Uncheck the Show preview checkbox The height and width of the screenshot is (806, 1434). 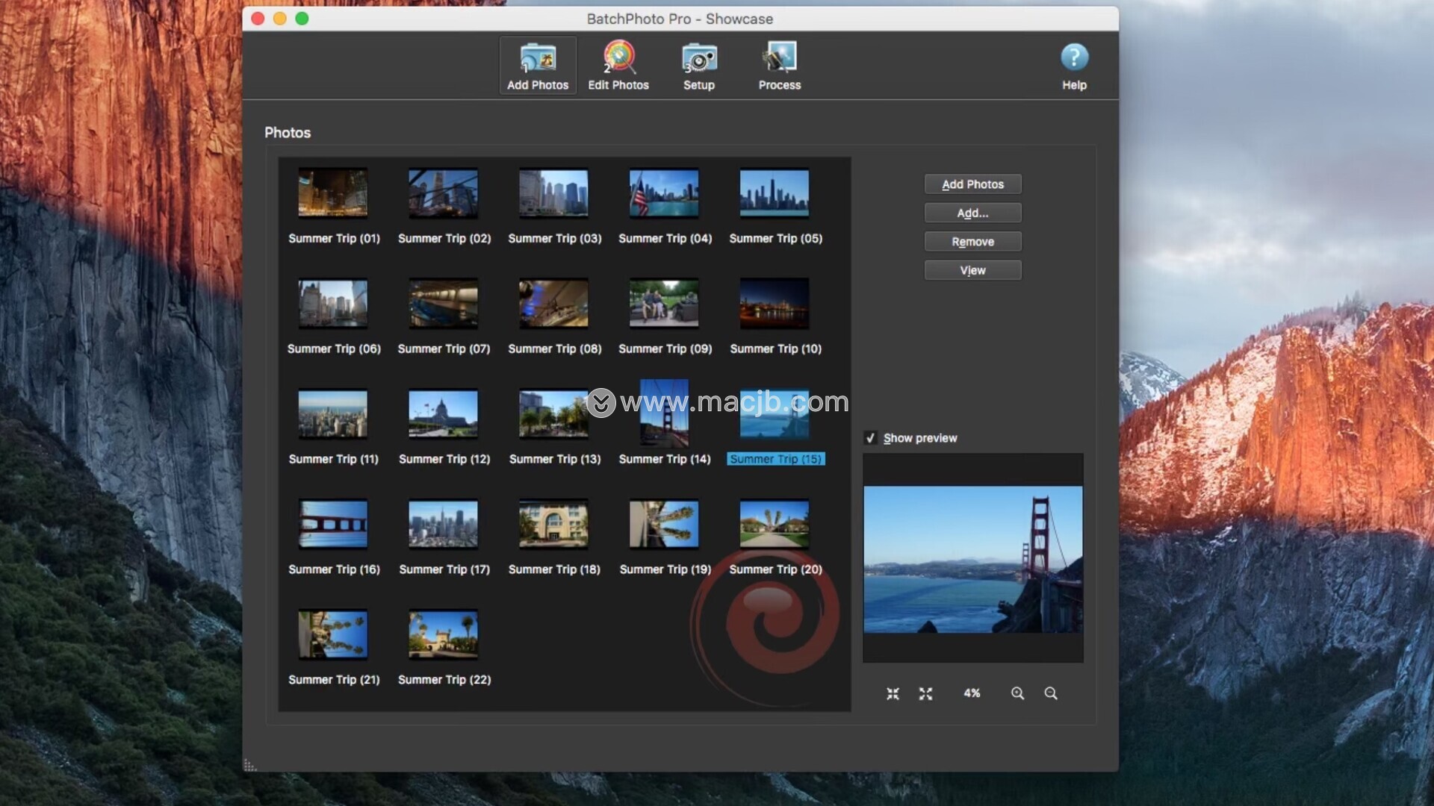point(870,438)
